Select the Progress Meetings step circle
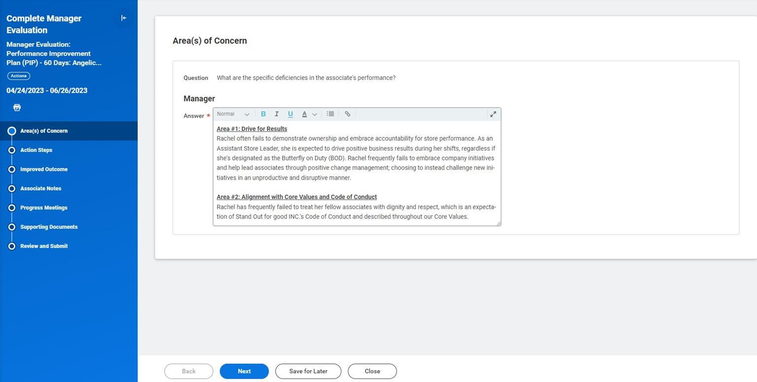This screenshot has width=757, height=382. point(12,208)
